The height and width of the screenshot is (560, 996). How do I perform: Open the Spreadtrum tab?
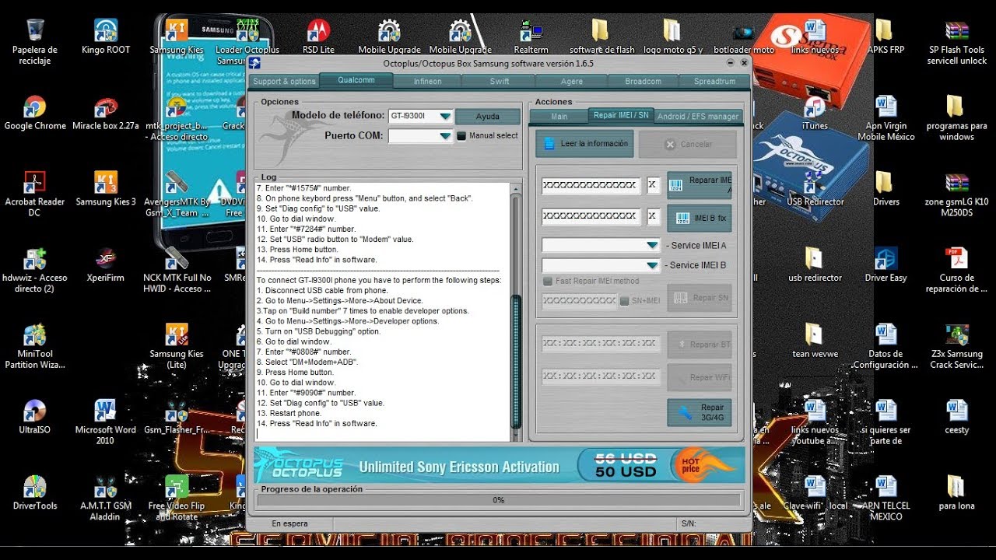coord(714,81)
